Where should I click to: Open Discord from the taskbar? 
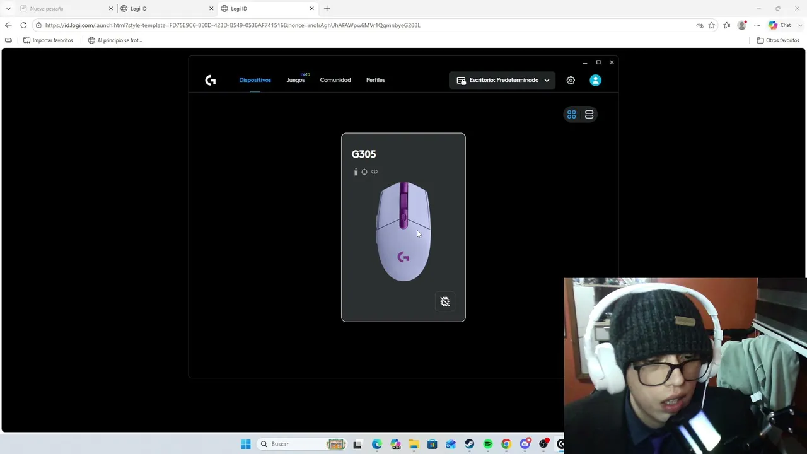pyautogui.click(x=525, y=444)
